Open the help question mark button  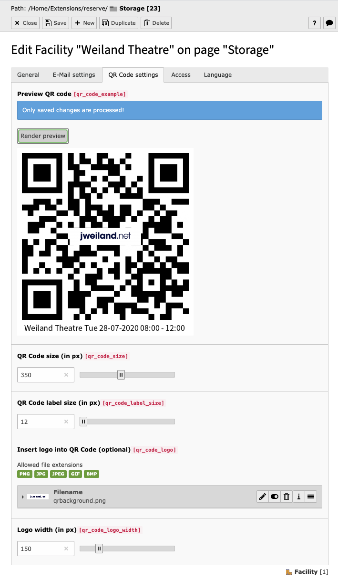pyautogui.click(x=314, y=23)
